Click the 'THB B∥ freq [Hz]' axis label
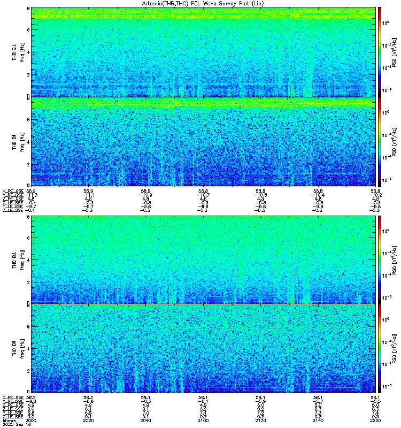 tap(18, 142)
